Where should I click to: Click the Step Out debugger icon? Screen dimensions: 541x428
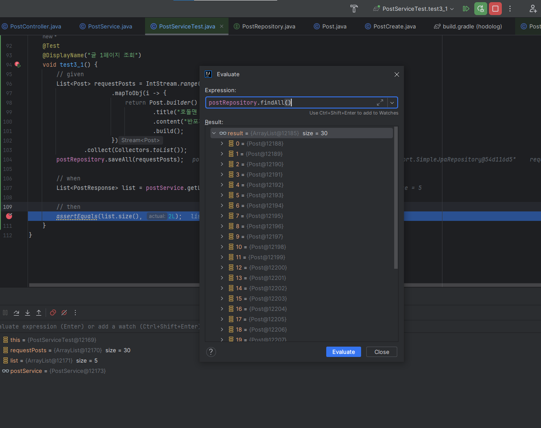click(38, 313)
